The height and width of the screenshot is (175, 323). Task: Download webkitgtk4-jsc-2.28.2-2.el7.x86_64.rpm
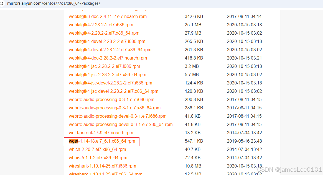pyautogui.click(x=107, y=75)
